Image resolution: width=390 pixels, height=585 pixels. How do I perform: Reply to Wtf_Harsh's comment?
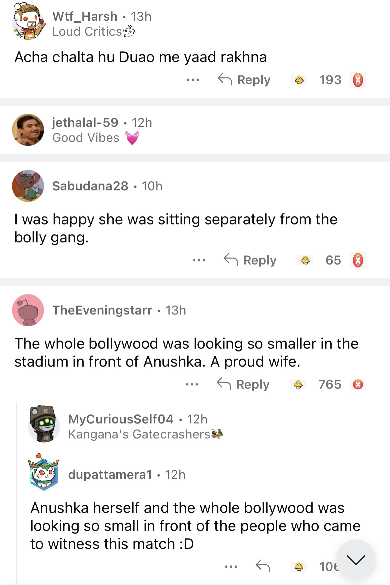(244, 80)
